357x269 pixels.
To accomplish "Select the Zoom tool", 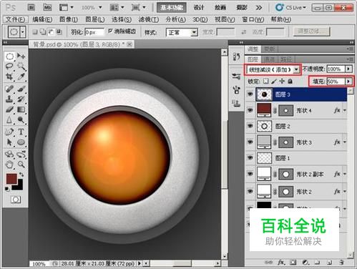I will (21, 165).
